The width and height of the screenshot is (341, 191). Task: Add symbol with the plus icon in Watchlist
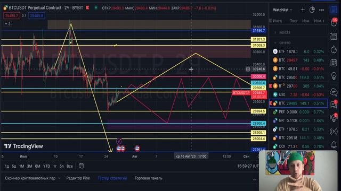tap(303, 10)
